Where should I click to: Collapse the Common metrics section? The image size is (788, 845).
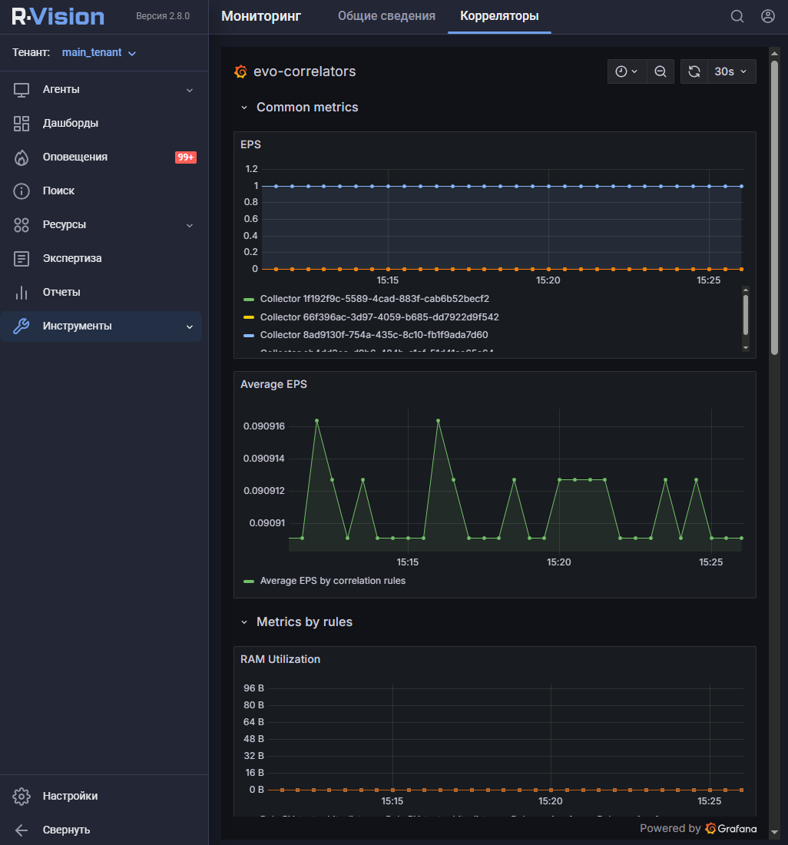tap(244, 108)
